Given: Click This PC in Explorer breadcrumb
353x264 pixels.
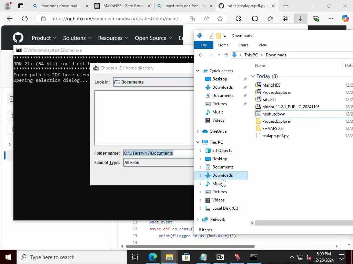Looking at the screenshot, I should click(251, 55).
